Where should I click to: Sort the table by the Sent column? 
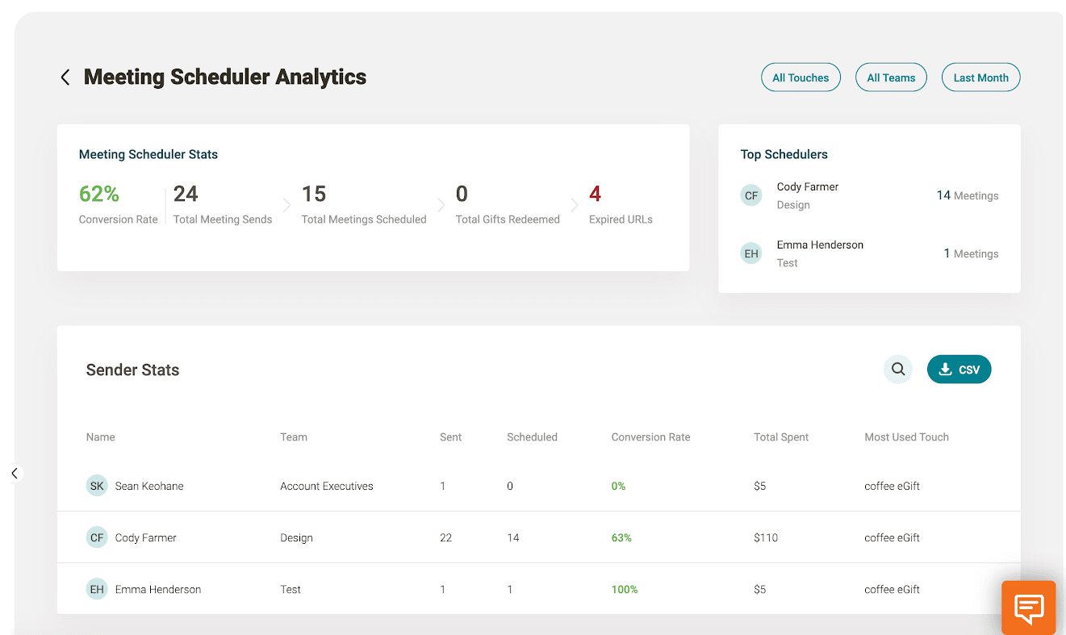(450, 437)
